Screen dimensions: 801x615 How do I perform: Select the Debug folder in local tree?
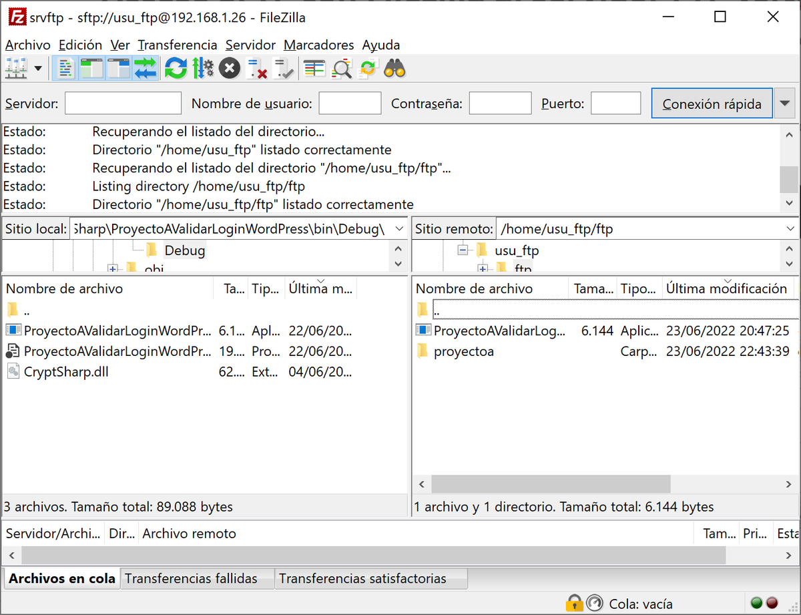pos(185,250)
